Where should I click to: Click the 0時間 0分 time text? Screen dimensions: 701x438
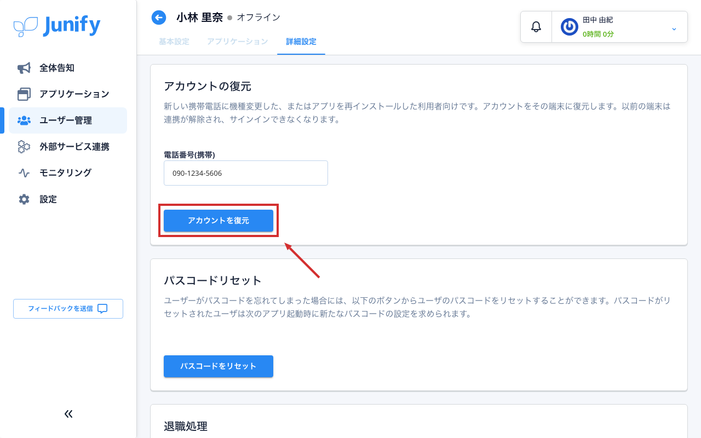click(x=598, y=34)
